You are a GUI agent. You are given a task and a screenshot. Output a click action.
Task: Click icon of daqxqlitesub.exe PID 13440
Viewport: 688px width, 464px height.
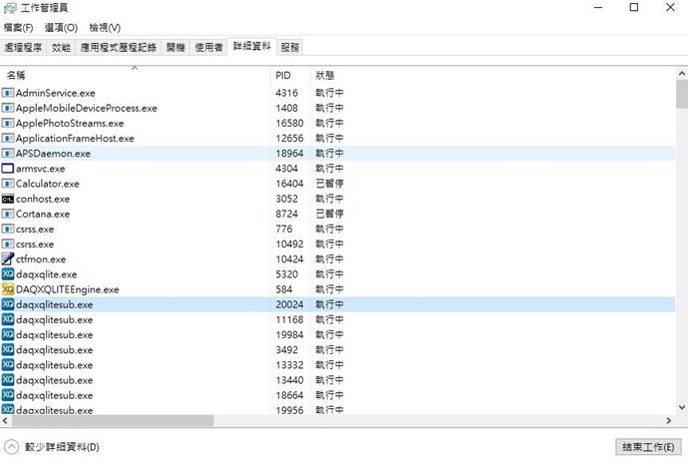coord(8,380)
